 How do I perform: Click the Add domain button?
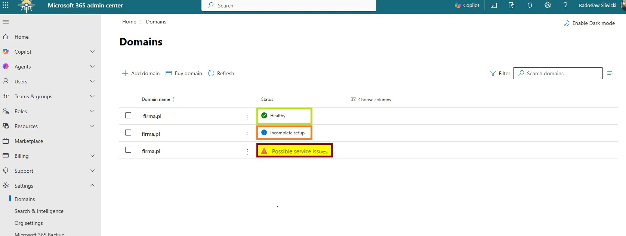[x=141, y=73]
